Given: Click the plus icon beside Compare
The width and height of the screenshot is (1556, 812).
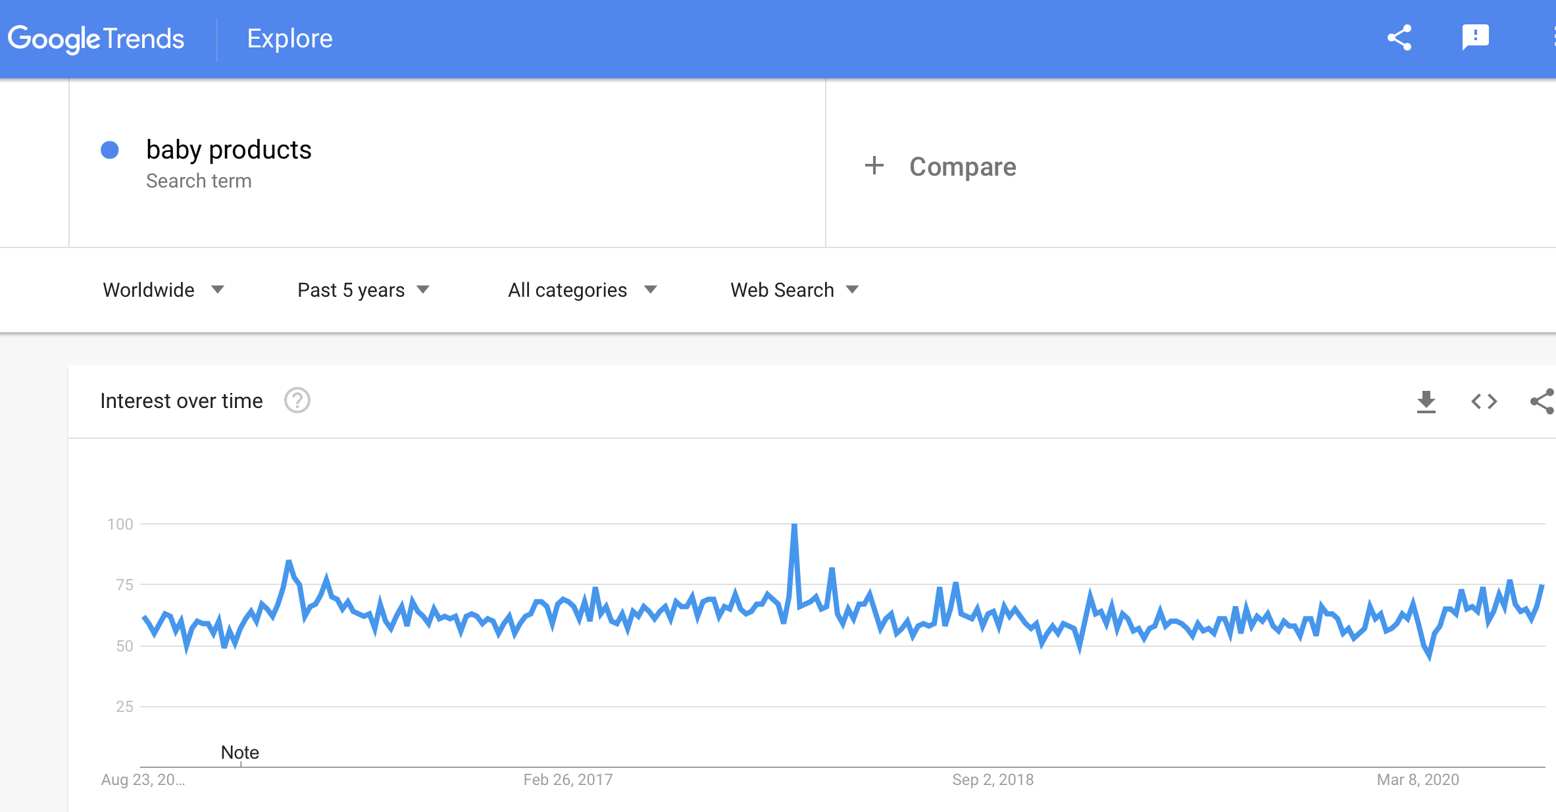Looking at the screenshot, I should [x=874, y=165].
